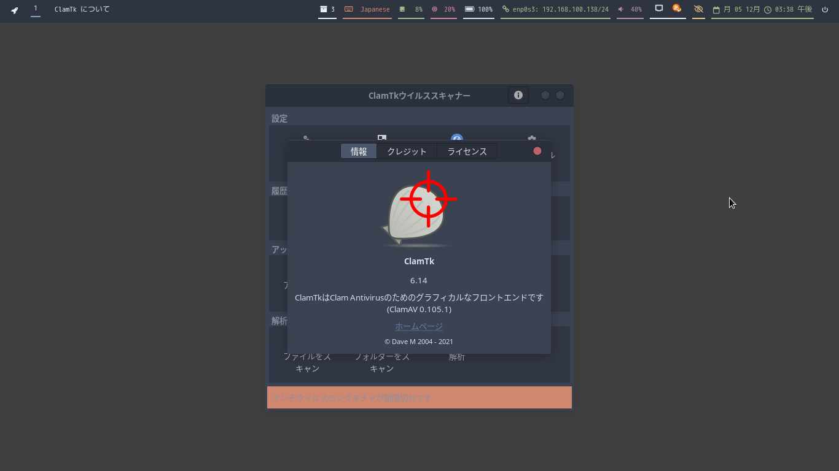
Task: Open the window count indicator showing 3
Action: click(327, 9)
